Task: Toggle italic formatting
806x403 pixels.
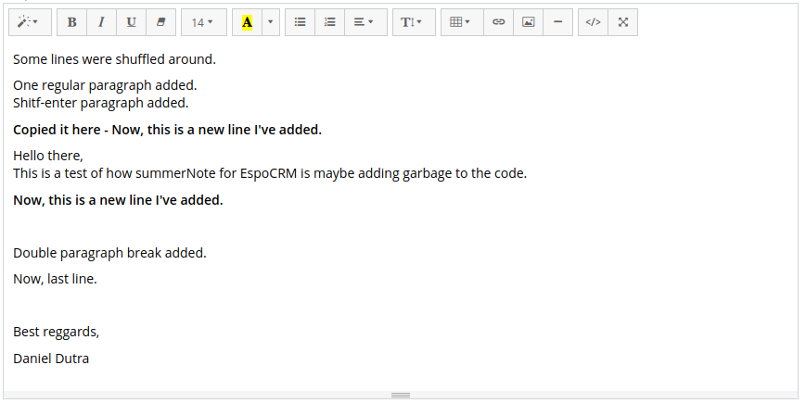Action: pos(101,22)
